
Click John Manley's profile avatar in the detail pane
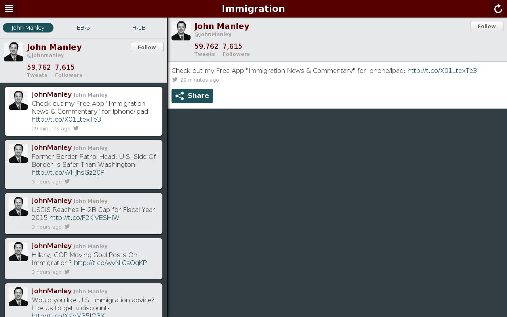[x=181, y=30]
